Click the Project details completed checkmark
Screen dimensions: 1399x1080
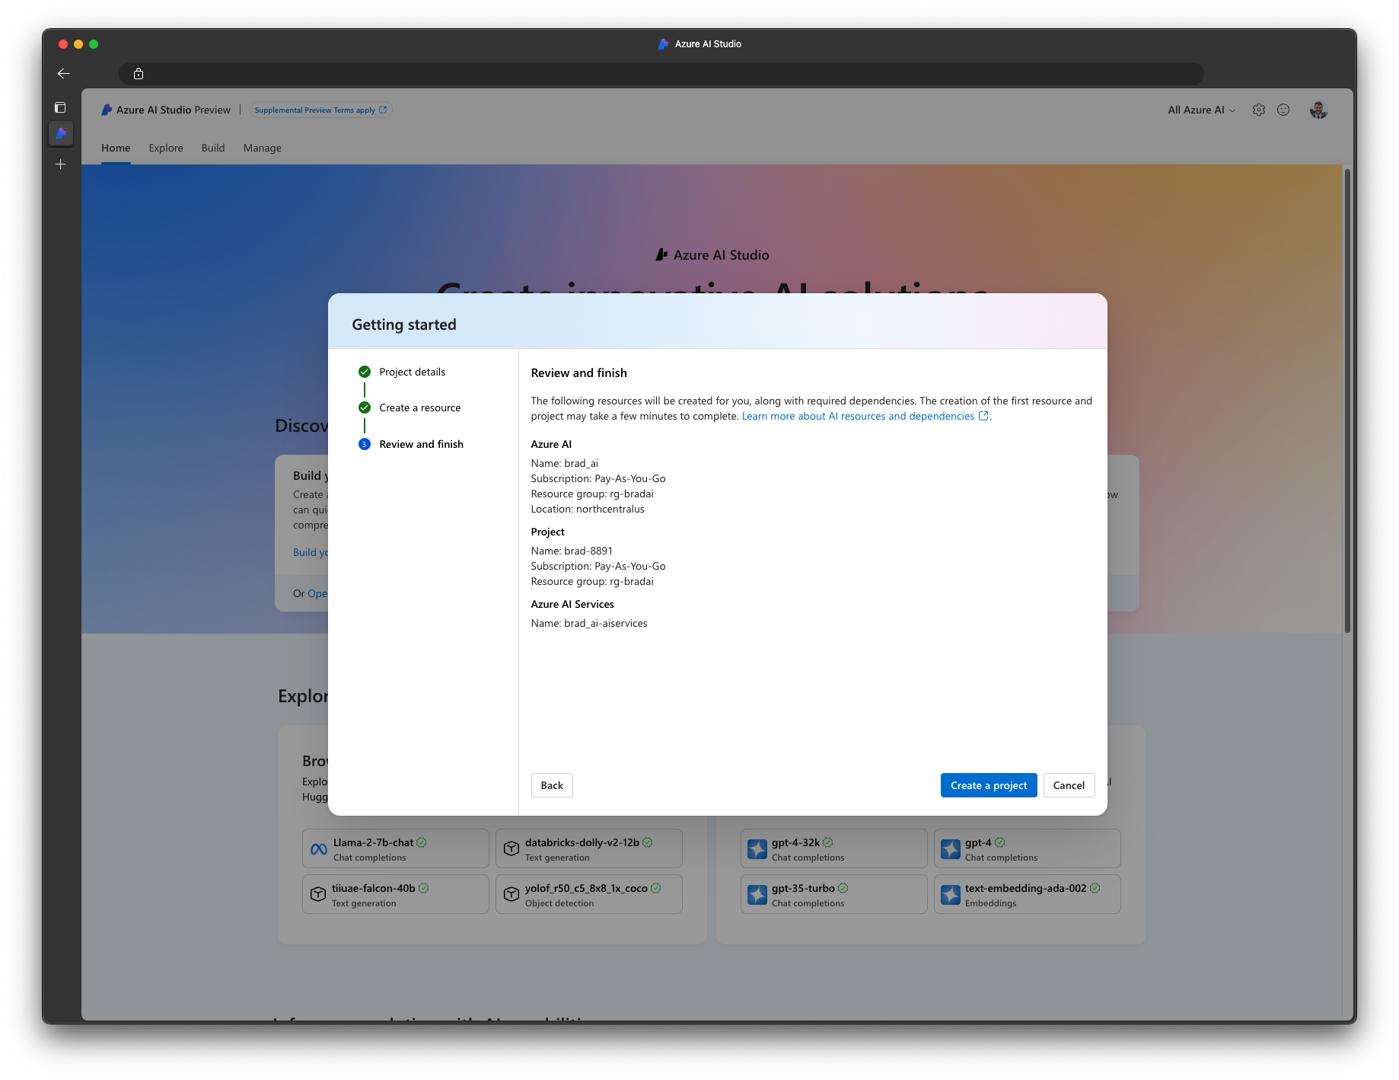pos(365,372)
